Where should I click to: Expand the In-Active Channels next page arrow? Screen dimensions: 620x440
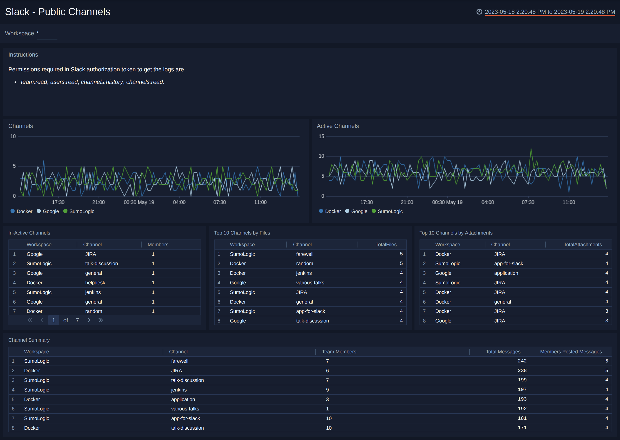click(89, 320)
